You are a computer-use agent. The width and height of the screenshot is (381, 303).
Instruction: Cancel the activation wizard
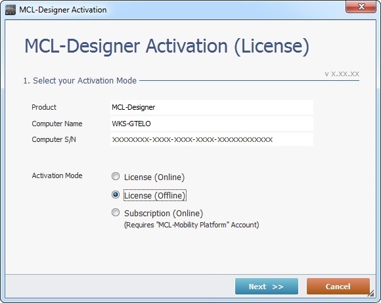[x=338, y=287]
